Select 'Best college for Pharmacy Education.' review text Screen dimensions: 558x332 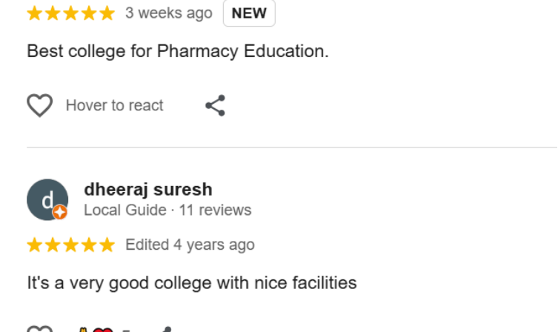pyautogui.click(x=178, y=51)
